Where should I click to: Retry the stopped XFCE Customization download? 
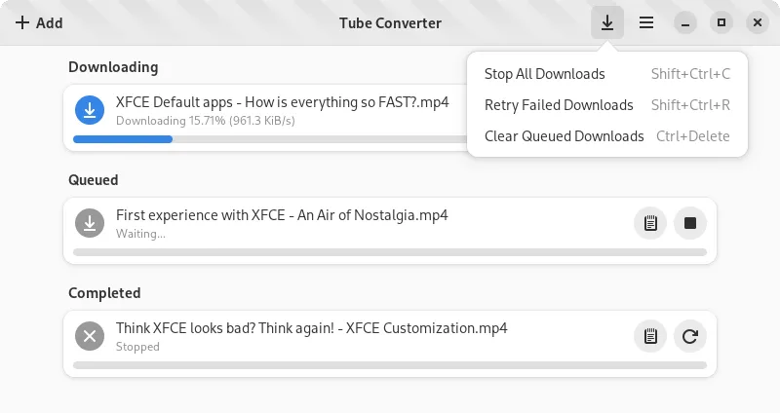pos(690,336)
